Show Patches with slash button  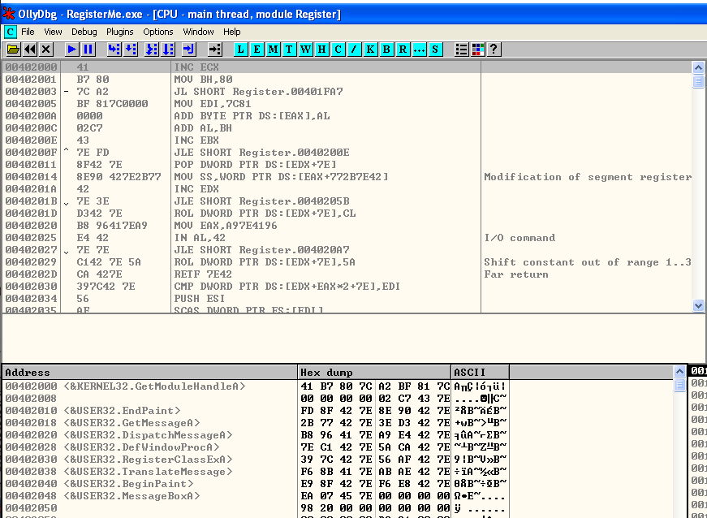pos(354,50)
